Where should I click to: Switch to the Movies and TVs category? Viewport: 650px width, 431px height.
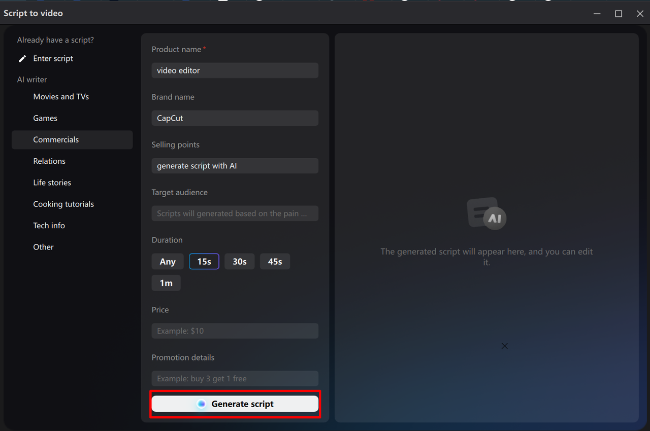60,96
